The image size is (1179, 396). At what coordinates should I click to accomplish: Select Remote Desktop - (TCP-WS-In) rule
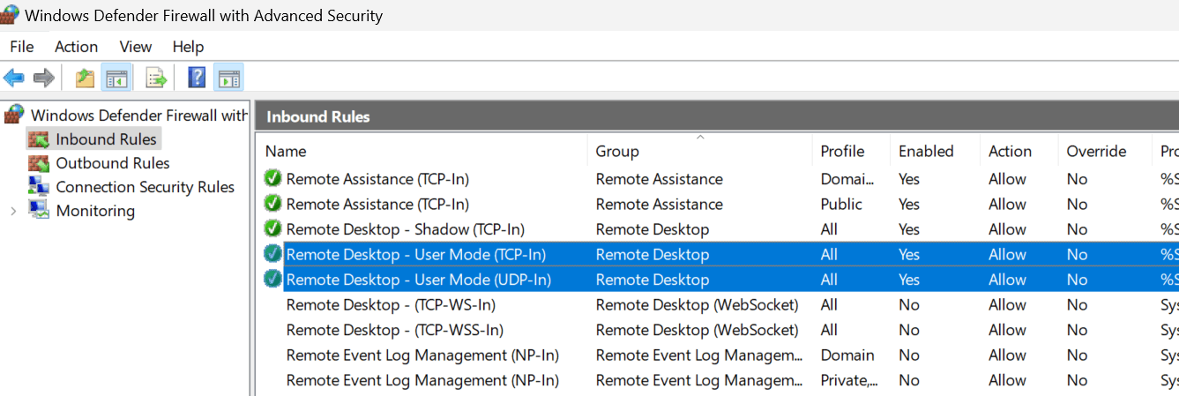tap(391, 304)
